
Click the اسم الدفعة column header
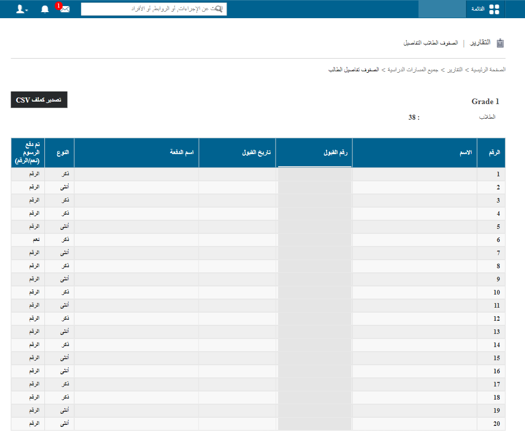click(137, 153)
